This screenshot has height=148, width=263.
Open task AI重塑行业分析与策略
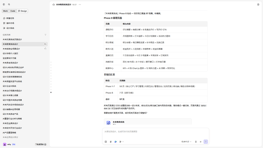coord(24,119)
